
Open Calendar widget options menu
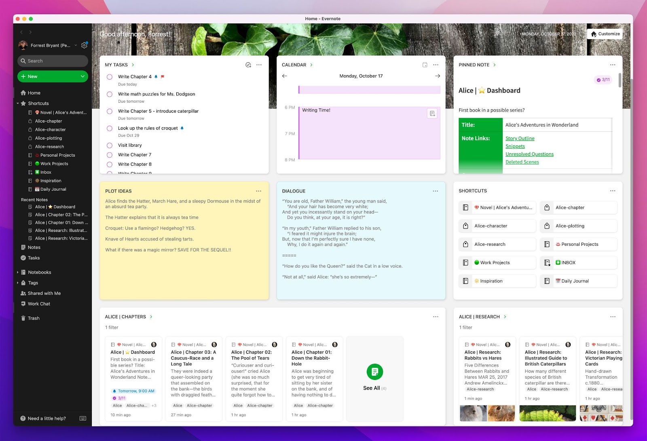(x=436, y=65)
